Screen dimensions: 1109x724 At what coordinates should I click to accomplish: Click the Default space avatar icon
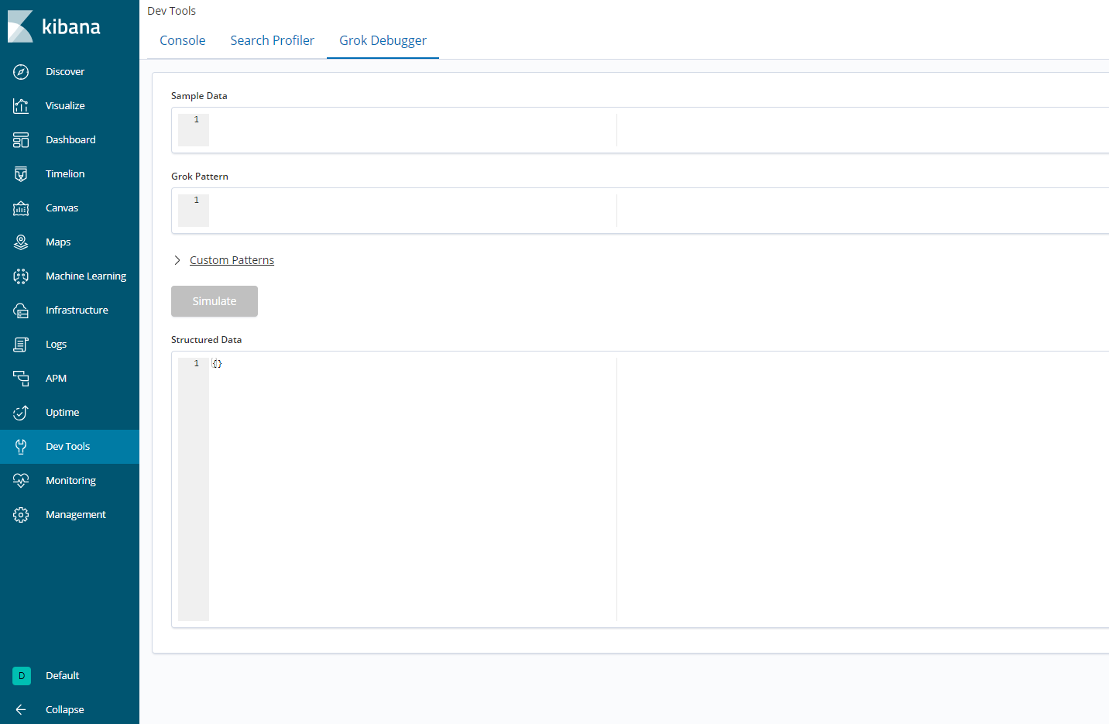tap(22, 676)
